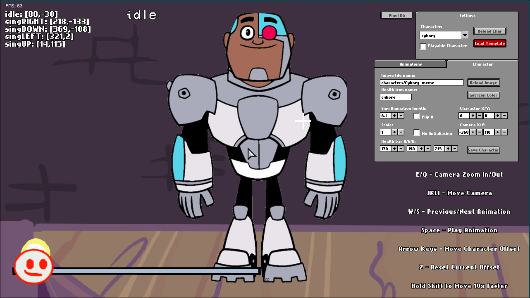Viewport: 530px width, 298px height.
Task: Decrease Character X with its minus button
Action: 480,116
